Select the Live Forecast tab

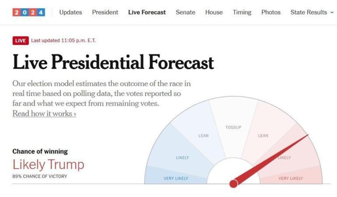tap(147, 12)
